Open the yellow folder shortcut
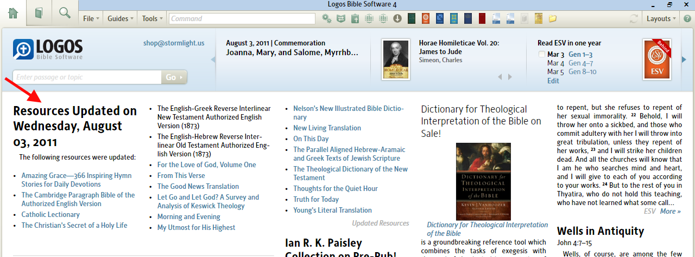Screen dimensions: 695x257 tap(553, 18)
